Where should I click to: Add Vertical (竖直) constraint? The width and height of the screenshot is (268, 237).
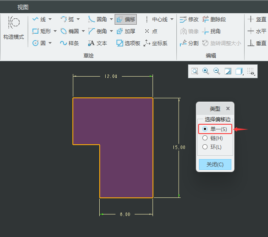[257, 19]
